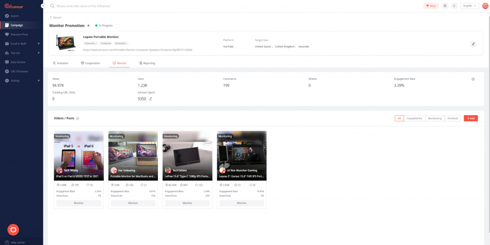Refresh the Videos / Posts list
The image size is (490, 245).
[78, 118]
